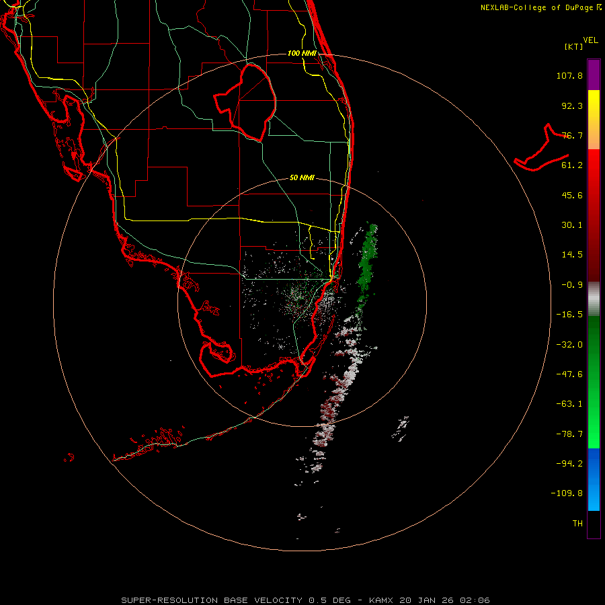Click the 50 NMI range ring label
Viewport: 605px width, 605px height.
(302, 177)
